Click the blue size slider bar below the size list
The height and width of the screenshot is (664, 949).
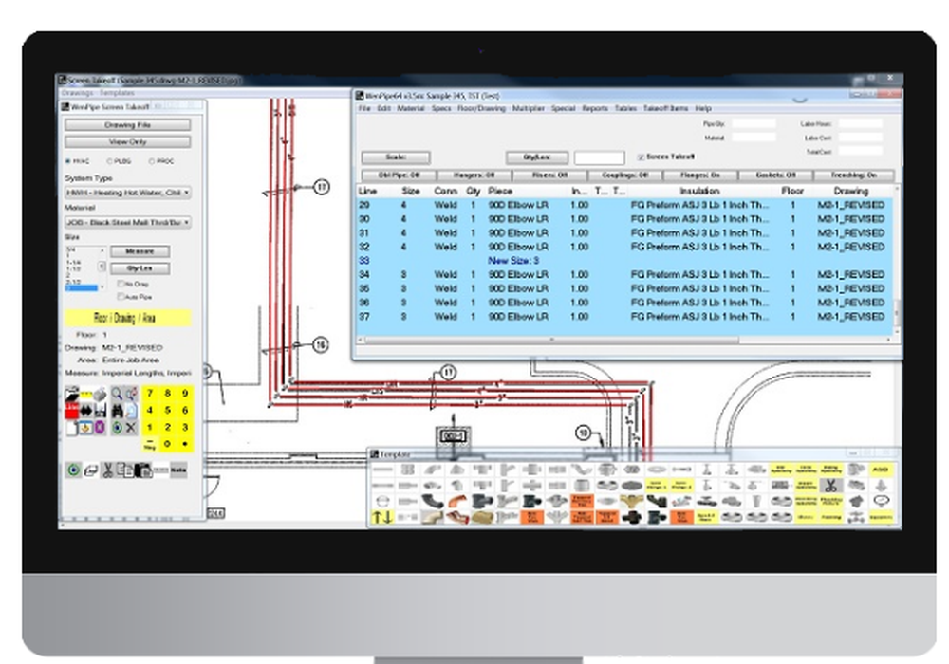pos(82,287)
